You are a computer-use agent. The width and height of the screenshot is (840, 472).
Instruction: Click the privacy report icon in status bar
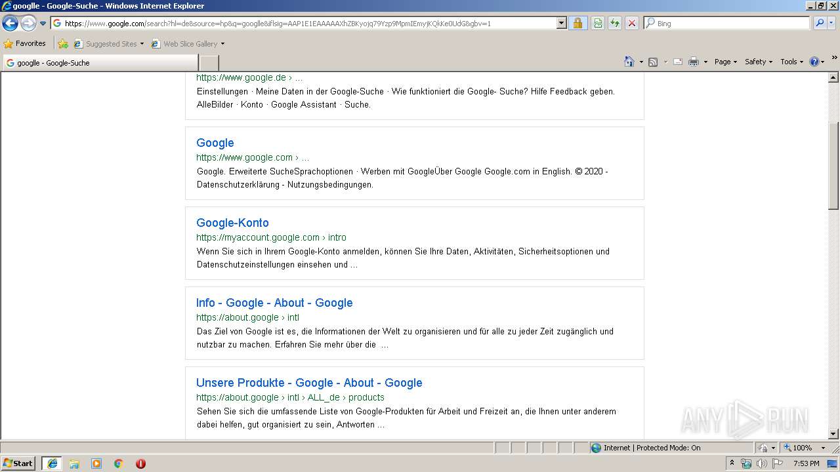pos(763,448)
